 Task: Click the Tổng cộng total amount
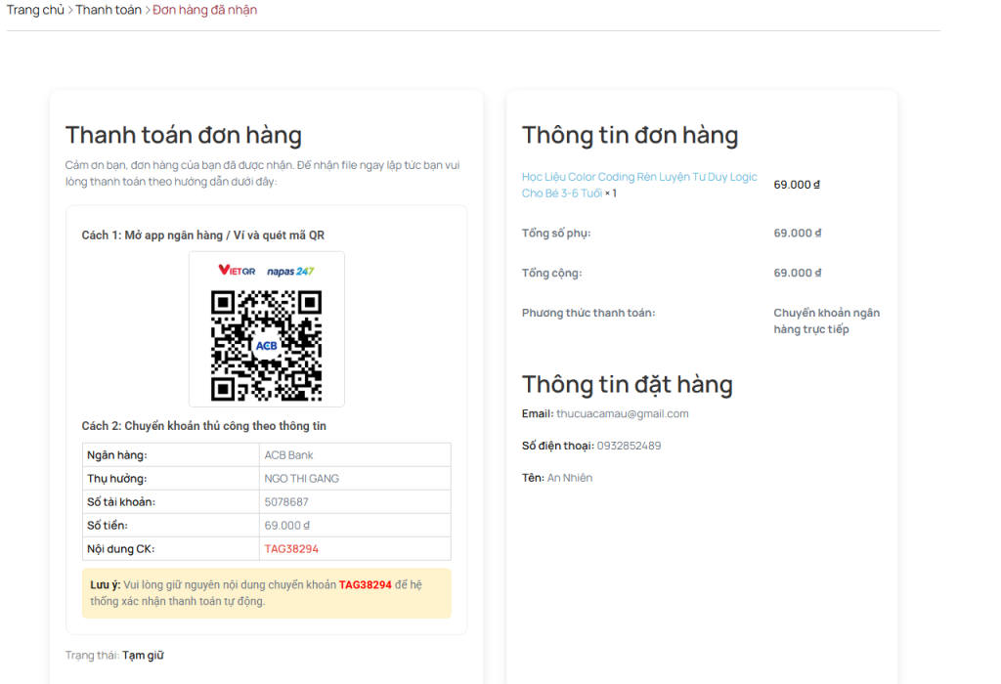[x=797, y=274]
